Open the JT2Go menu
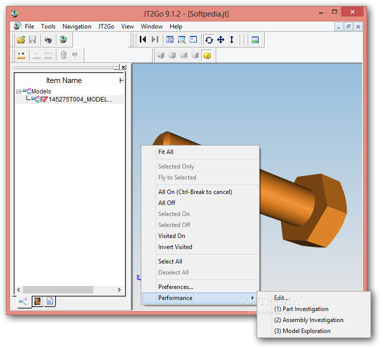This screenshot has height=348, width=381. click(106, 26)
